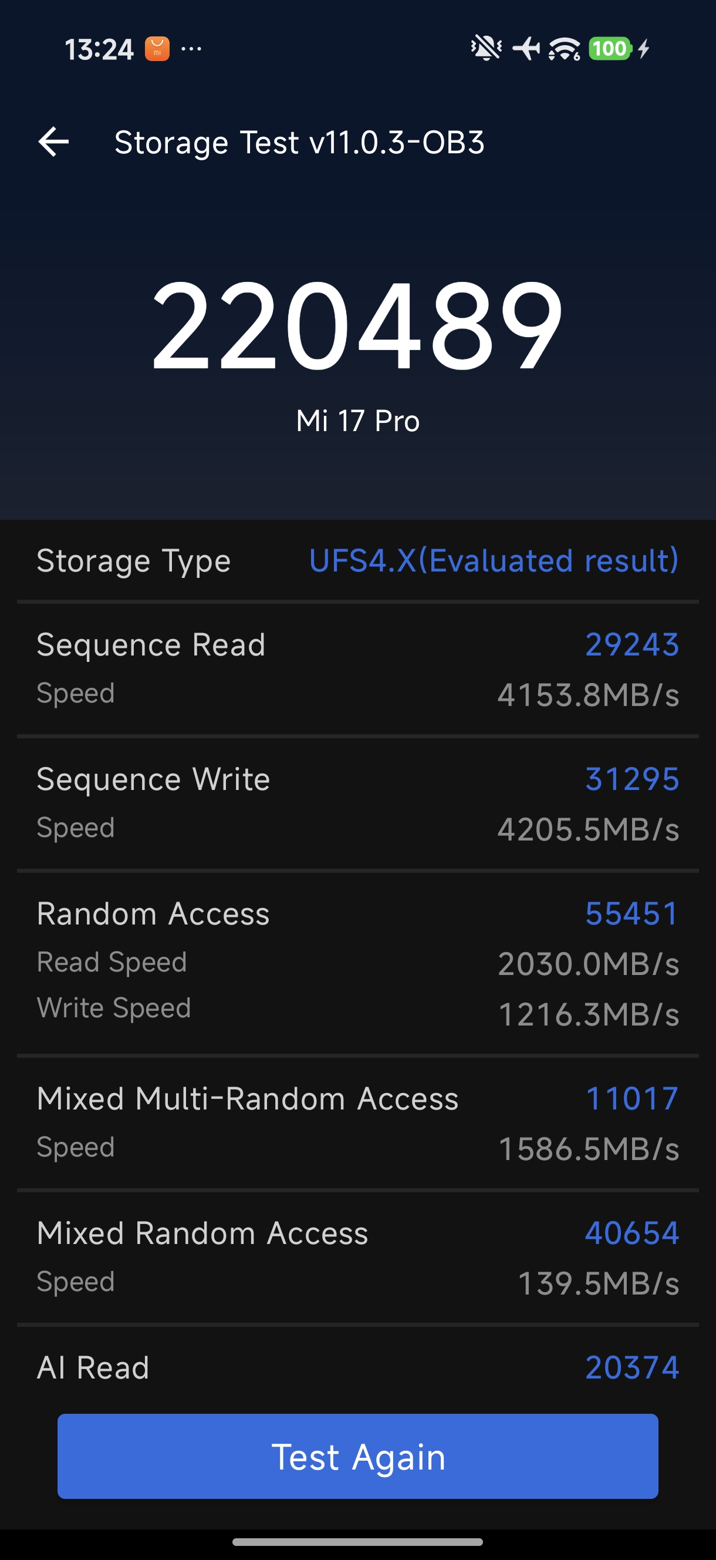Image resolution: width=716 pixels, height=1560 pixels.
Task: Select the Random Access result row
Action: (x=357, y=963)
